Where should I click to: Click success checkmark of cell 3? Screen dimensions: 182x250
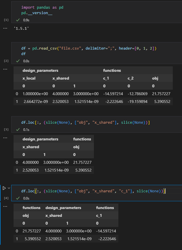(18, 129)
